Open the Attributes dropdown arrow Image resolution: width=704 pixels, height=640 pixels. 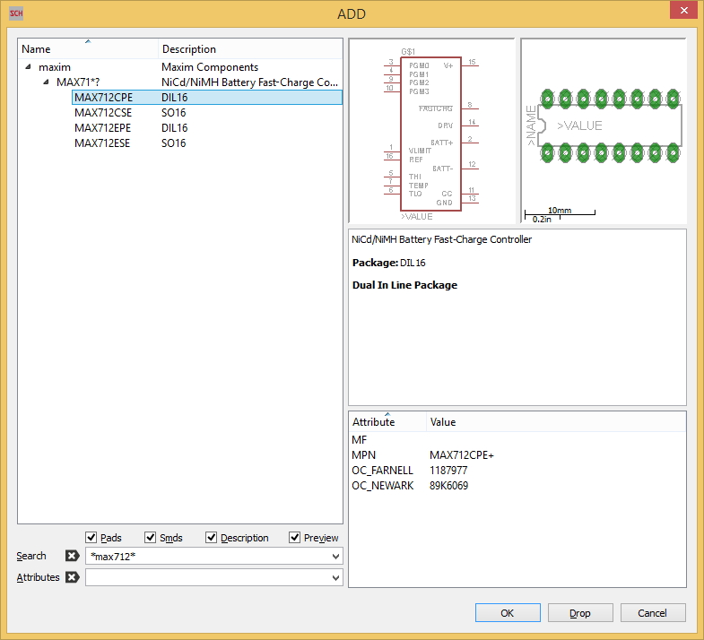pyautogui.click(x=335, y=577)
